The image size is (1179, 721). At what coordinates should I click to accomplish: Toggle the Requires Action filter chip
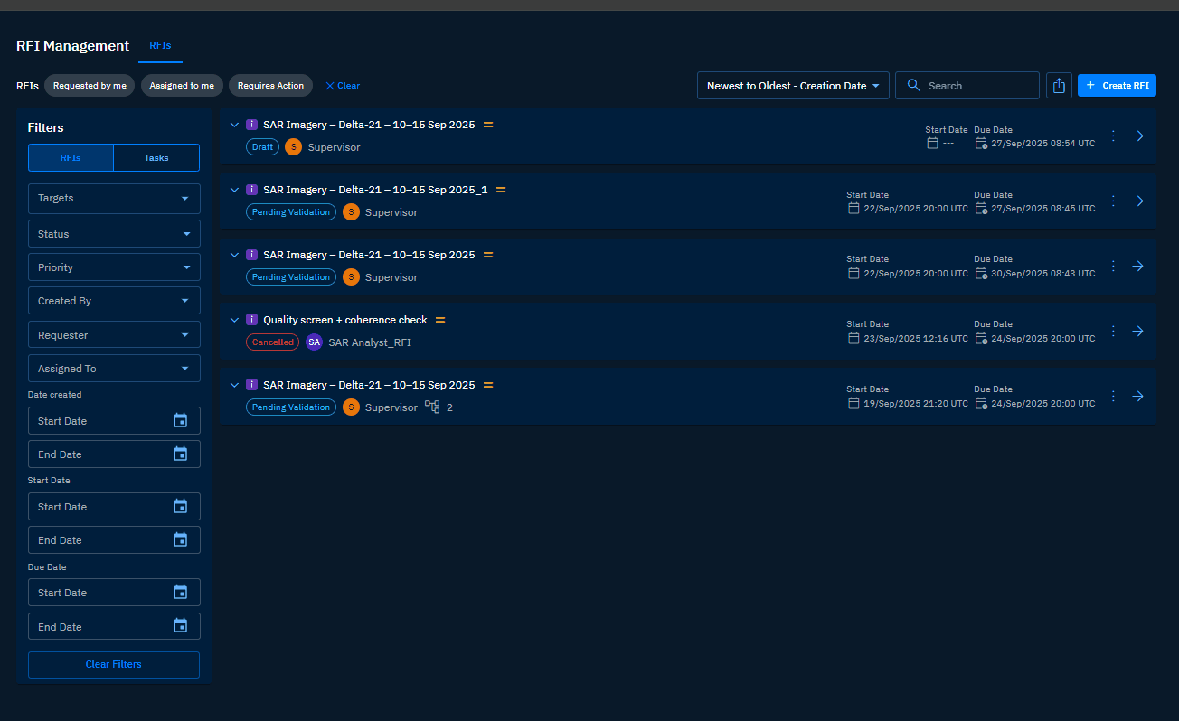tap(270, 86)
